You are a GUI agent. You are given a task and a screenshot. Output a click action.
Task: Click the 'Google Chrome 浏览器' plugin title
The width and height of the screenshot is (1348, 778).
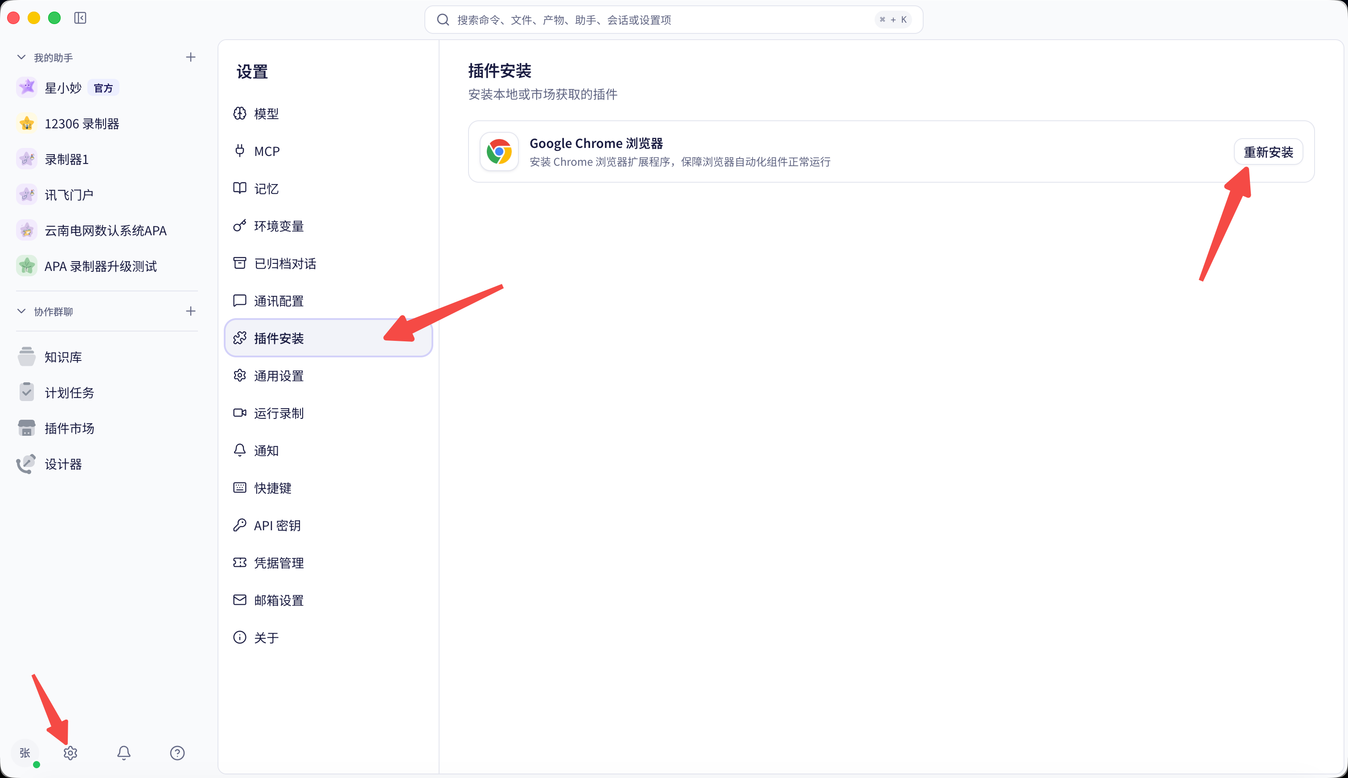tap(596, 143)
